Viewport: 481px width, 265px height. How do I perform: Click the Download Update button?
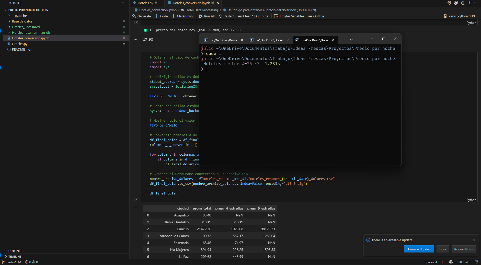click(419, 249)
